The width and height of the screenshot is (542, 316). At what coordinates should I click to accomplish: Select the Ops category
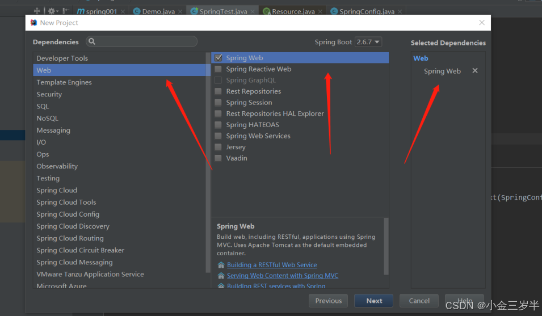(119, 154)
